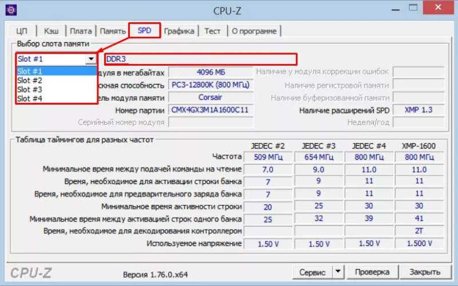Click the 509 МГц frequency cell
This screenshot has width=458, height=286.
[268, 157]
